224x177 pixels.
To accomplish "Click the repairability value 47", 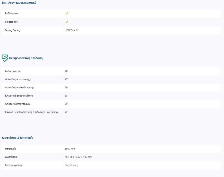I will [x=66, y=79].
